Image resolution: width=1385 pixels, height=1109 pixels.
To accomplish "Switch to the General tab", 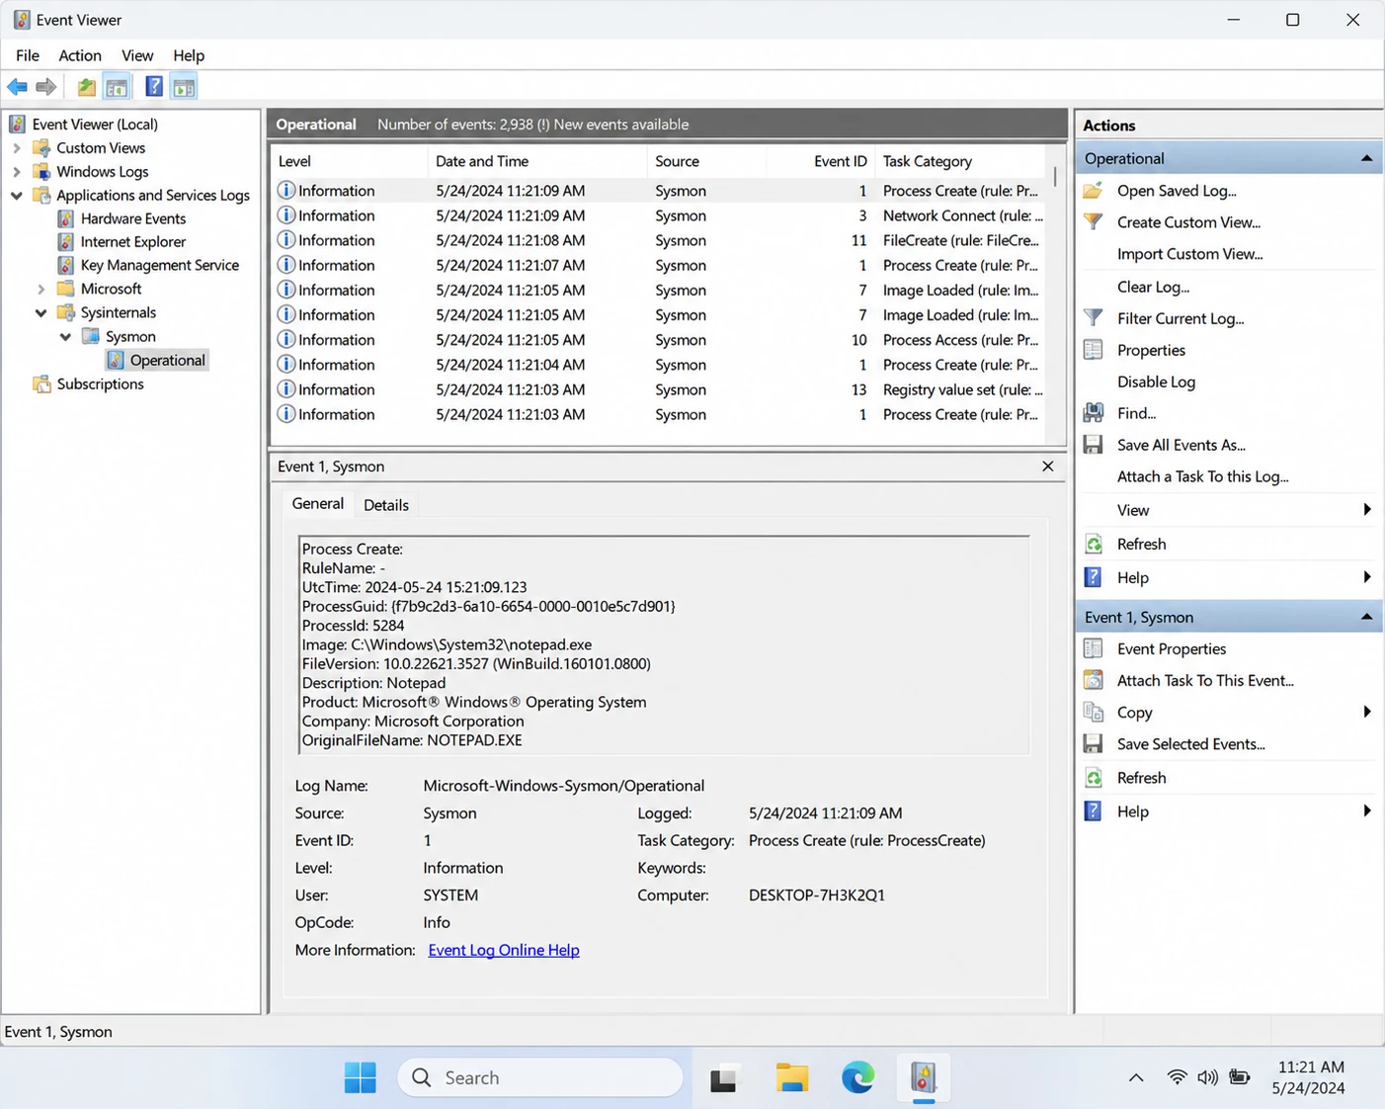I will tap(318, 504).
